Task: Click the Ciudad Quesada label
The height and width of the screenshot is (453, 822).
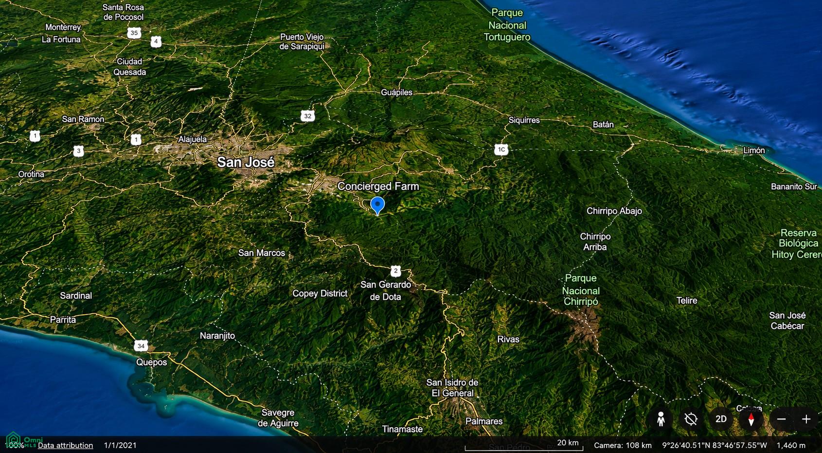Action: [129, 67]
